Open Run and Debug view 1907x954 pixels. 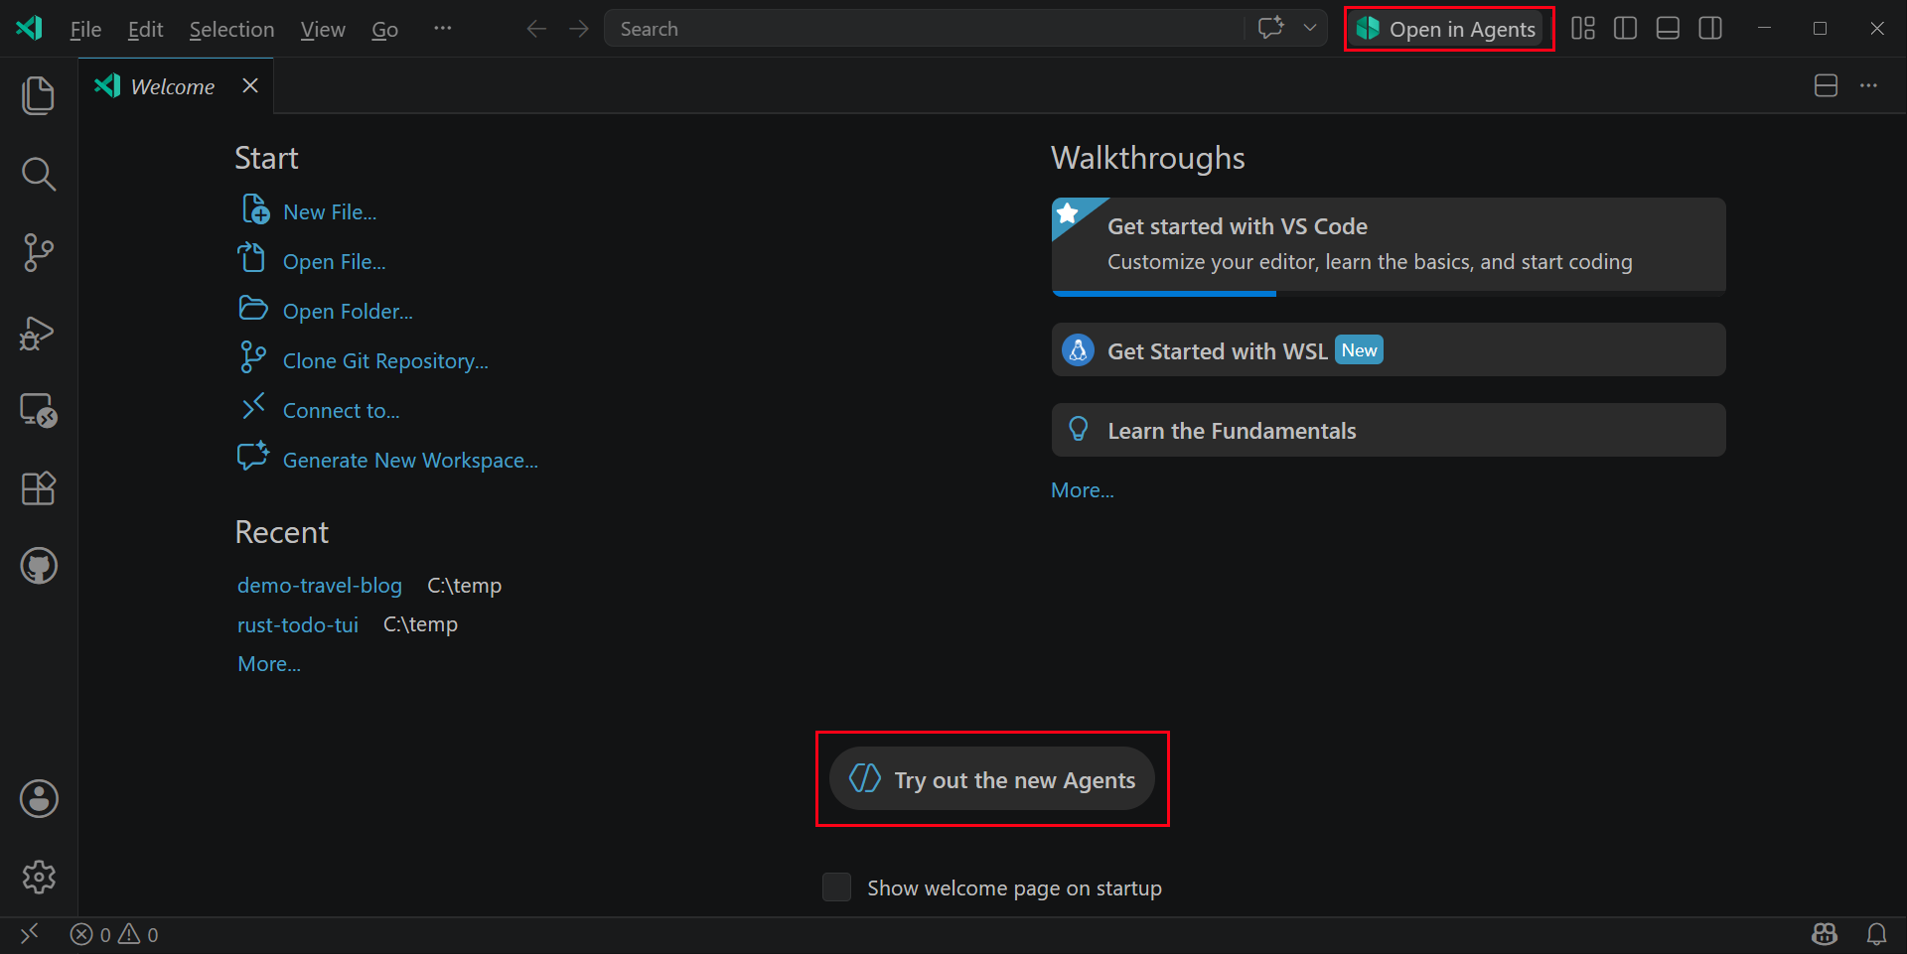pos(39,332)
